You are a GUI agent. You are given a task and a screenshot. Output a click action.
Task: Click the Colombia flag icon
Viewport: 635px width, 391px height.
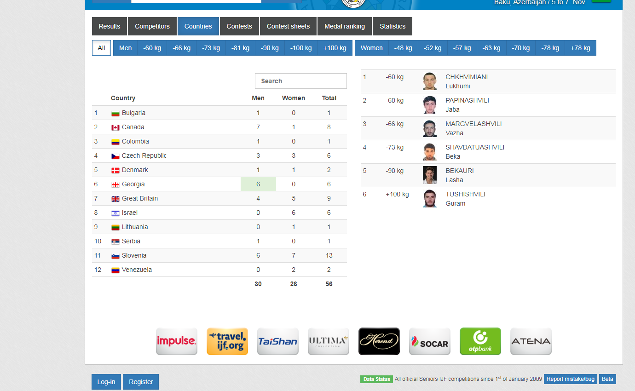pos(115,142)
